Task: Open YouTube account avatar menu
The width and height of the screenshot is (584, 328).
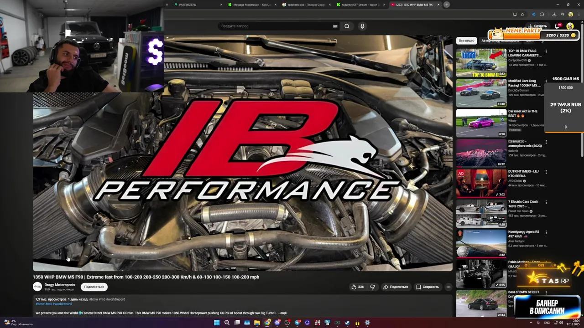Action: click(570, 26)
